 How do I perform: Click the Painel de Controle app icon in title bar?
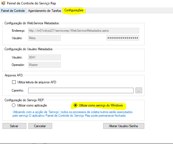tap(4, 4)
